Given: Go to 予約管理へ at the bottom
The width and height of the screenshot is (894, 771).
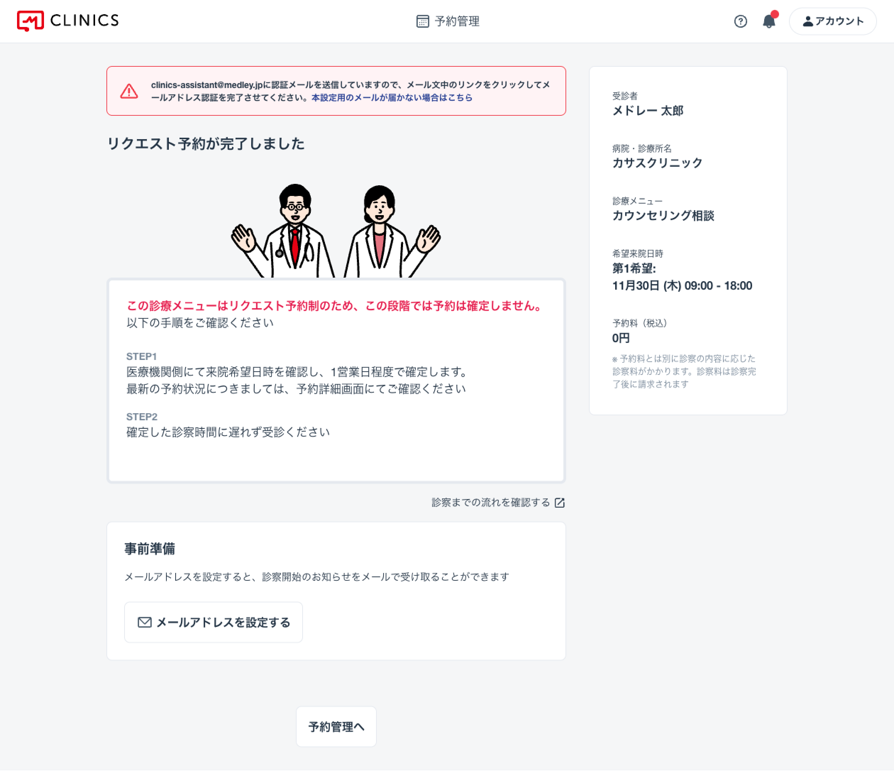Looking at the screenshot, I should coord(336,727).
